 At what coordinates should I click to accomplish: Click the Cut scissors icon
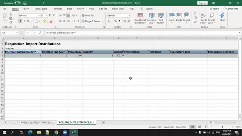[x=11, y=14]
